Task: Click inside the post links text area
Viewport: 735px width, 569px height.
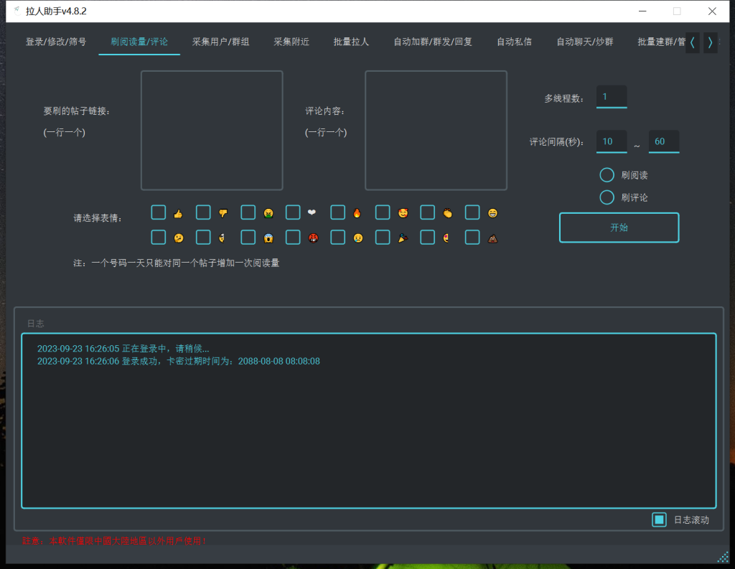Action: click(211, 129)
